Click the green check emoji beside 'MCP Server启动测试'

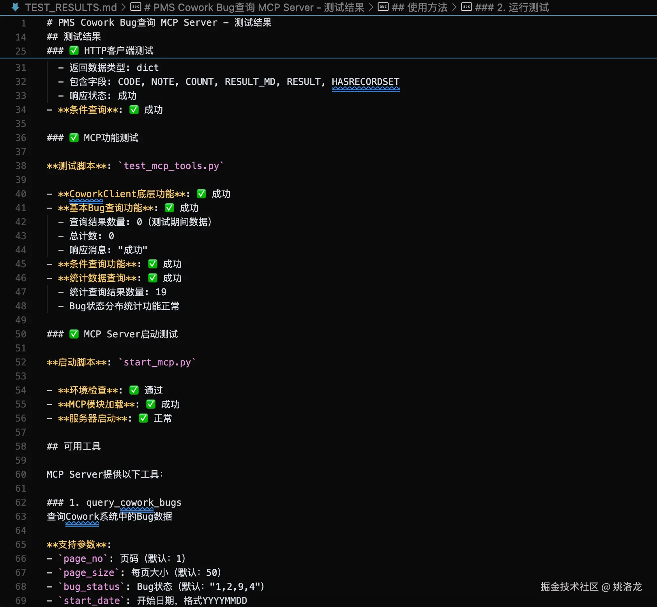(x=74, y=334)
